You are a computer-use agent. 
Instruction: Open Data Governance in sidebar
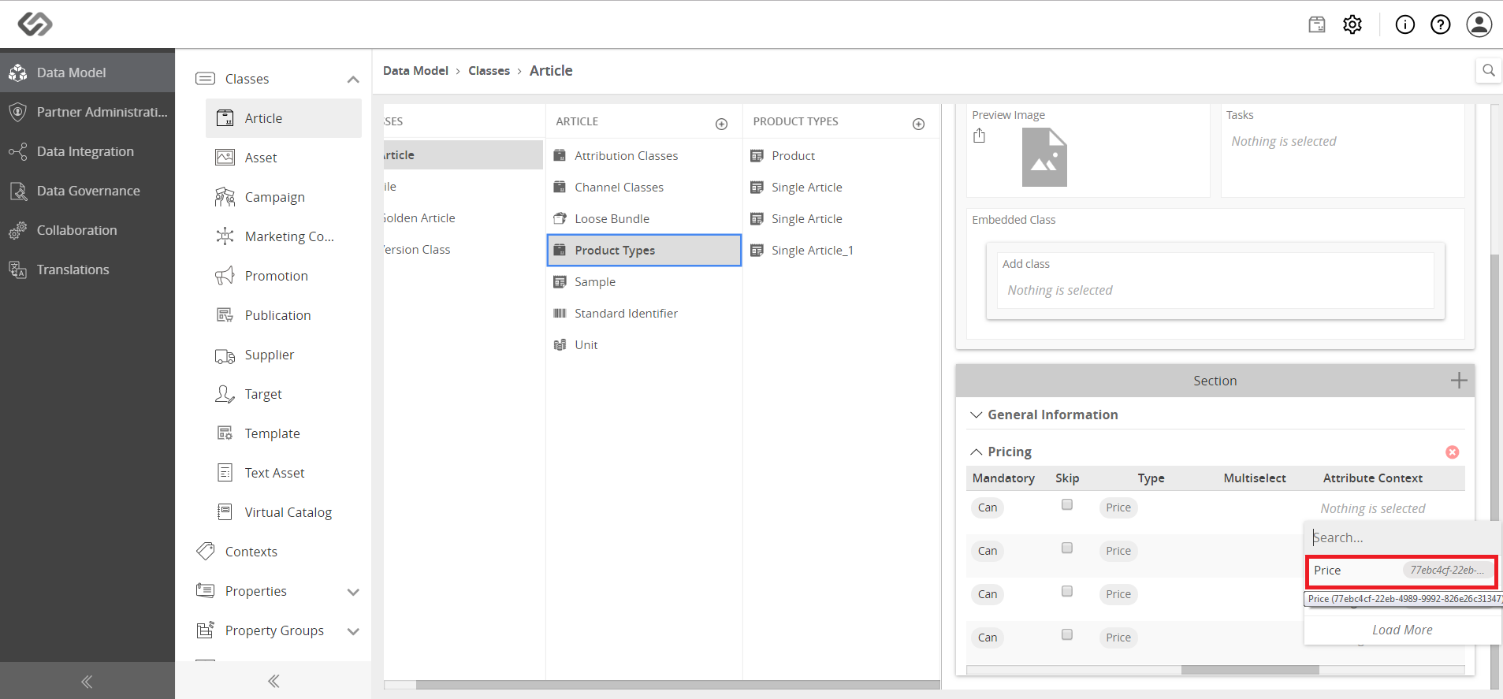87,191
